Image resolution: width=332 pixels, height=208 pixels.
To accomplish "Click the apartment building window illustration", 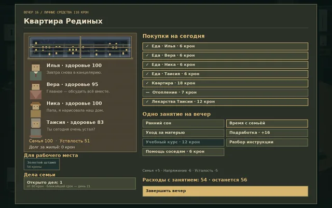I will 80,47.
